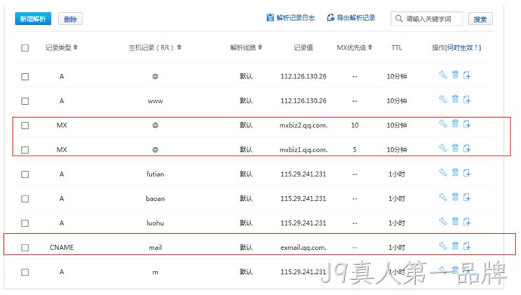This screenshot has height=295, width=521.
Task: Tick the luohu record checkbox
Action: click(25, 223)
